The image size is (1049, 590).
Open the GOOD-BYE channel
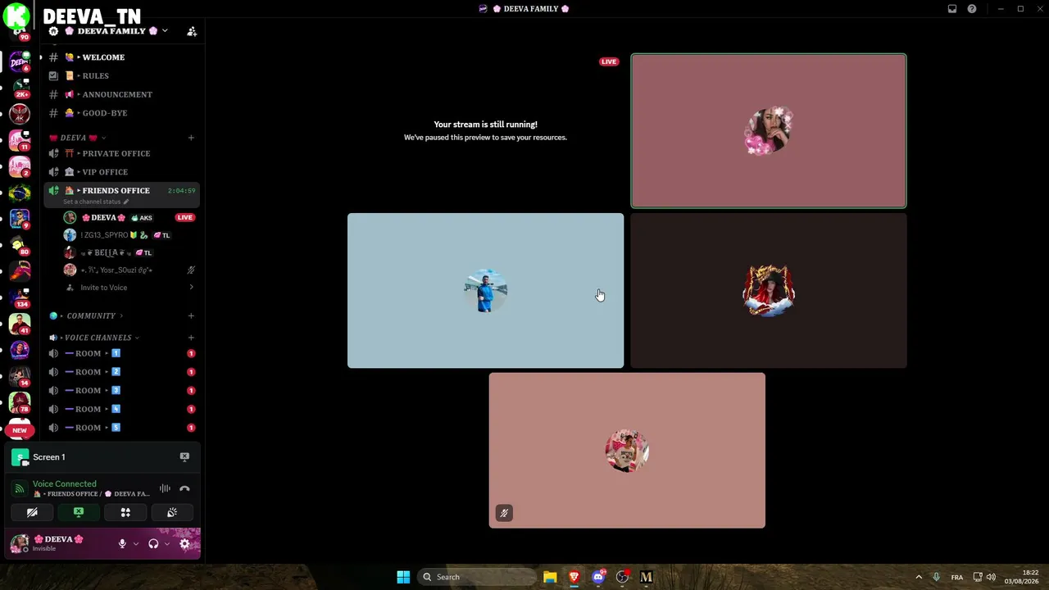tap(121, 113)
